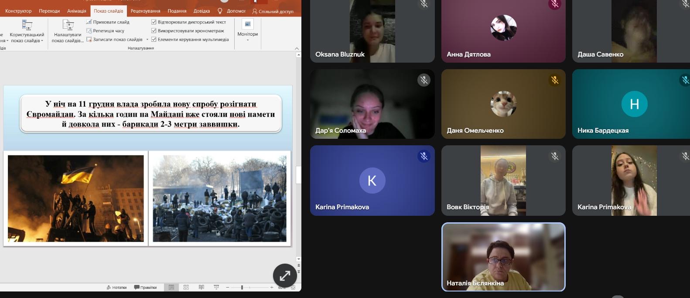This screenshot has width=690, height=298.
Task: Select Наталія Бєлянкіна video tile
Action: [x=503, y=257]
